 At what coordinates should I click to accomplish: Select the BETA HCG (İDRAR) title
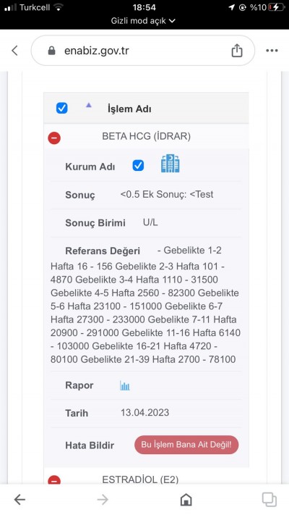click(x=146, y=136)
